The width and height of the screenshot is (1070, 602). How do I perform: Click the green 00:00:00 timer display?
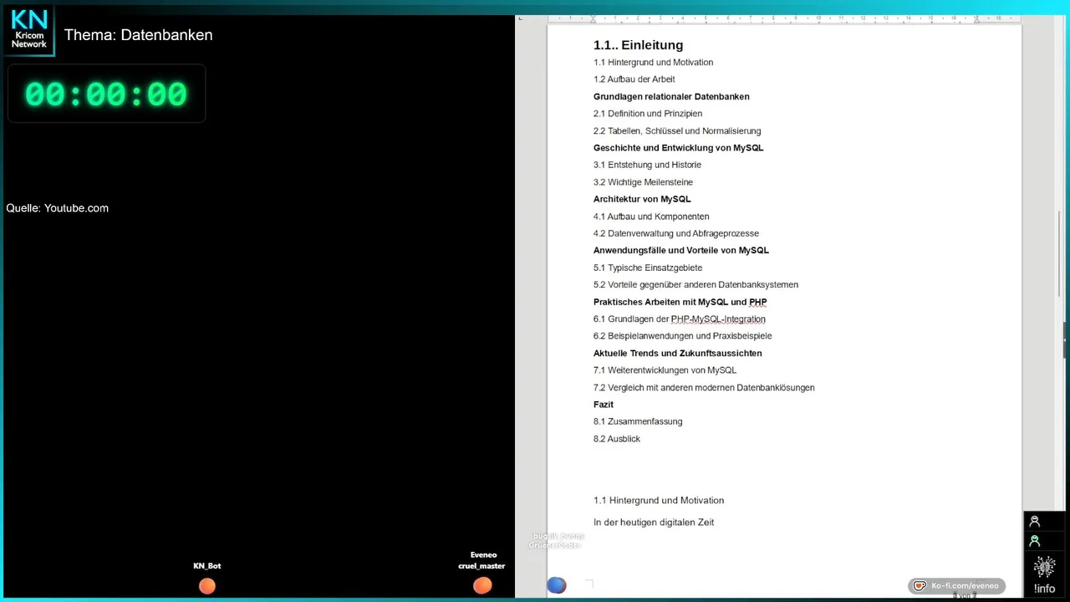106,94
